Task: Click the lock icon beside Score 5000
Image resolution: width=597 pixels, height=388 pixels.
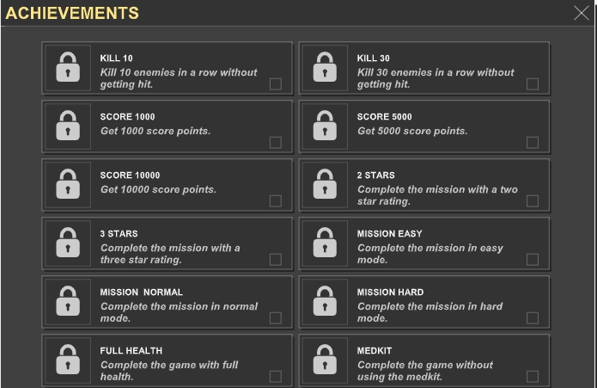Action: coord(325,126)
